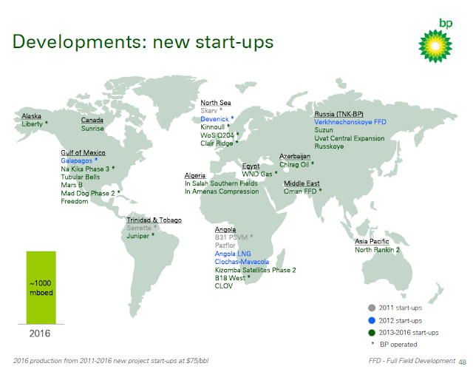Click the 'Kinnoull' project label
Image resolution: width=473 pixels, height=369 pixels.
pyautogui.click(x=213, y=127)
